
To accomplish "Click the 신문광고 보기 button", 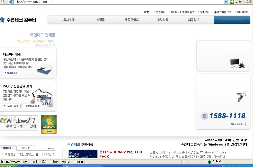I will [x=32, y=106].
